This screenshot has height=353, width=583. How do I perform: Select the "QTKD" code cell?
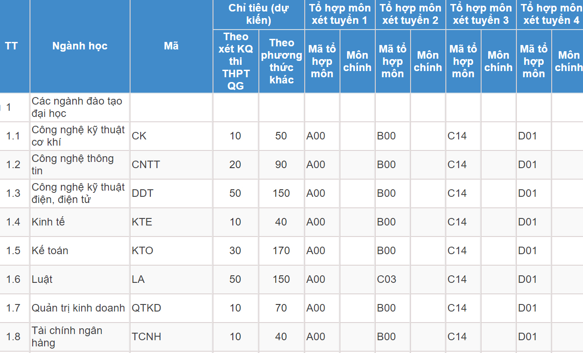(x=146, y=308)
